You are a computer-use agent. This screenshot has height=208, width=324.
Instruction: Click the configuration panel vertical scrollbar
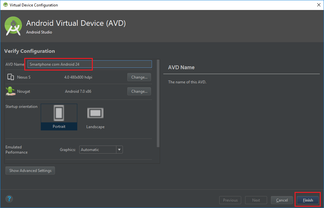tap(158, 103)
